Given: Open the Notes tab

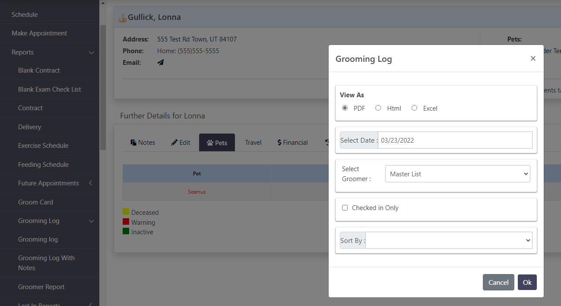Looking at the screenshot, I should [143, 143].
